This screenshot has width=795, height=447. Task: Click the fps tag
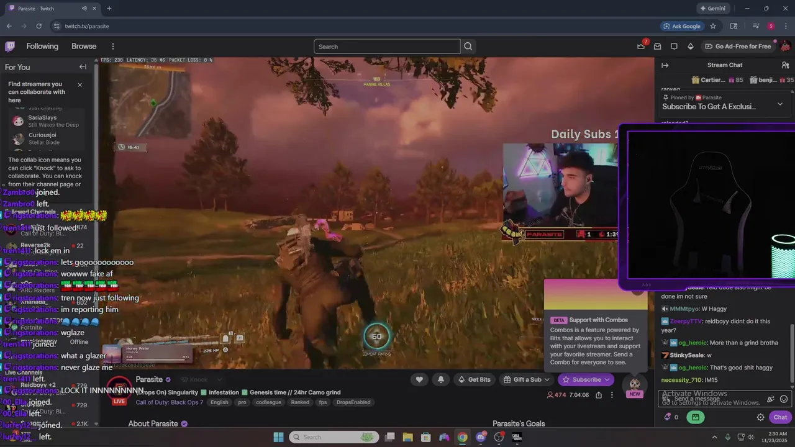point(323,402)
